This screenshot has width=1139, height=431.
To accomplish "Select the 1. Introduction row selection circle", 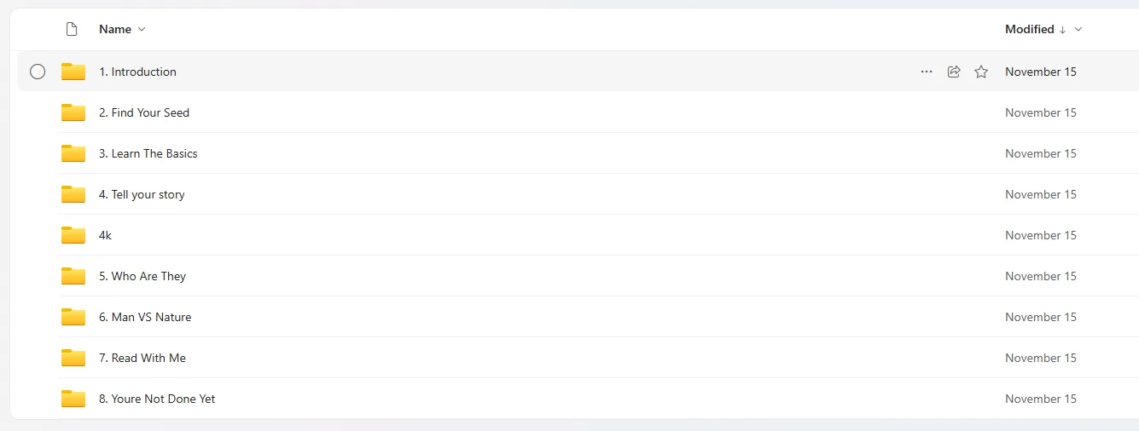I will click(38, 72).
